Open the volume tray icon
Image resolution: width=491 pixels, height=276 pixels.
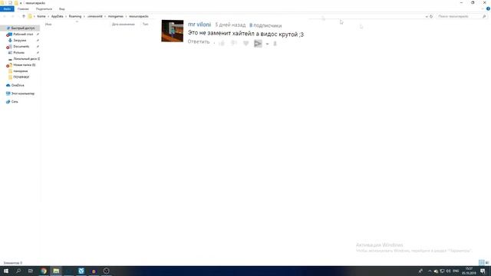(x=448, y=271)
